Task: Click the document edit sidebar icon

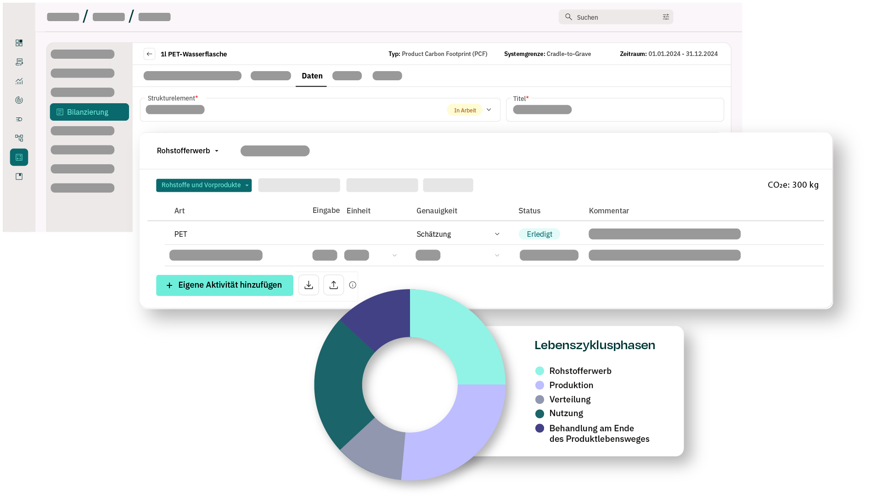Action: click(19, 62)
